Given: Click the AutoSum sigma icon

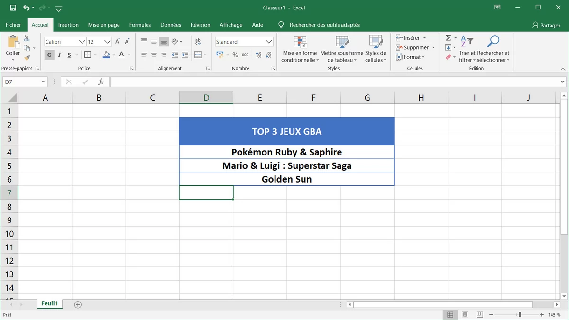Looking at the screenshot, I should (x=448, y=38).
